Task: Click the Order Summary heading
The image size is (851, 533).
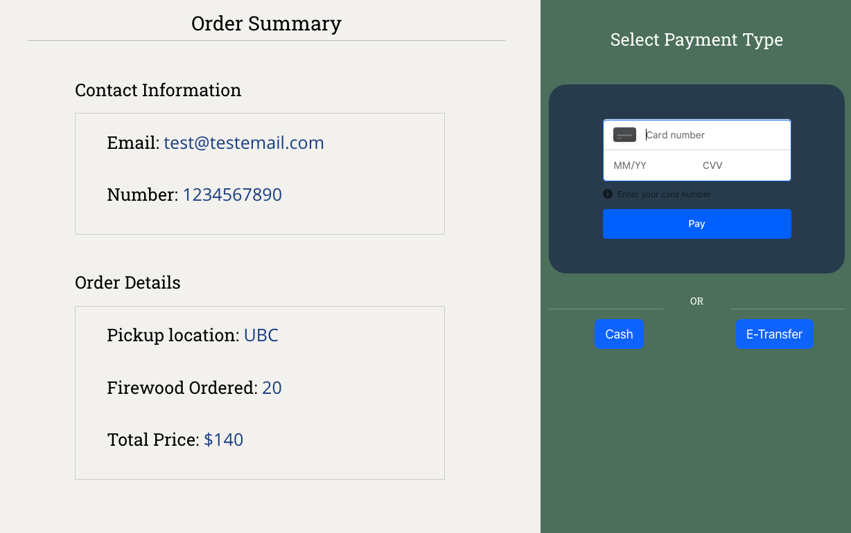Action: pyautogui.click(x=266, y=24)
